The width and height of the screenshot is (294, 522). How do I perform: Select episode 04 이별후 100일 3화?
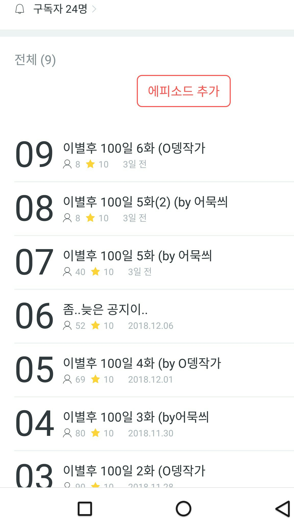pos(136,417)
